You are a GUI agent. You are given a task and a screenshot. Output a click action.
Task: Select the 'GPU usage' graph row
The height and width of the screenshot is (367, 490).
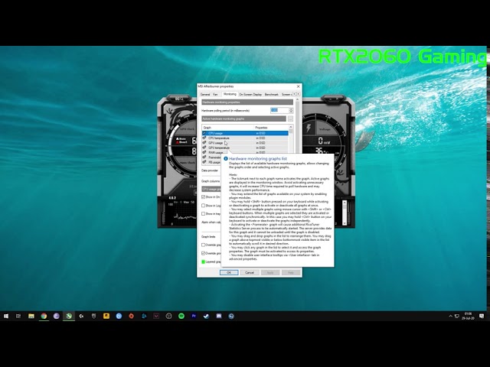245,143
